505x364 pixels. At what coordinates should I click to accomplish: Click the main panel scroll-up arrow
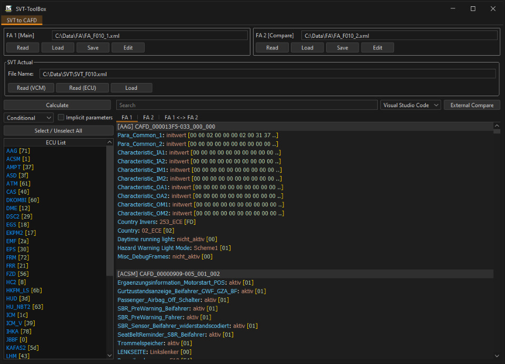coord(497,126)
